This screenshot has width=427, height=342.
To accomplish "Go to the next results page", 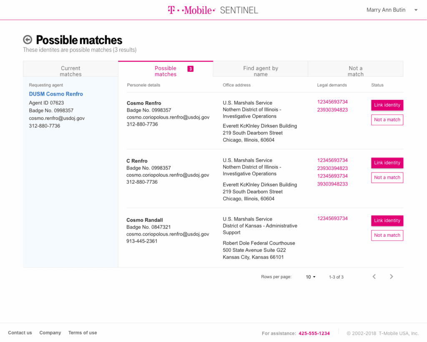I will pos(391,276).
